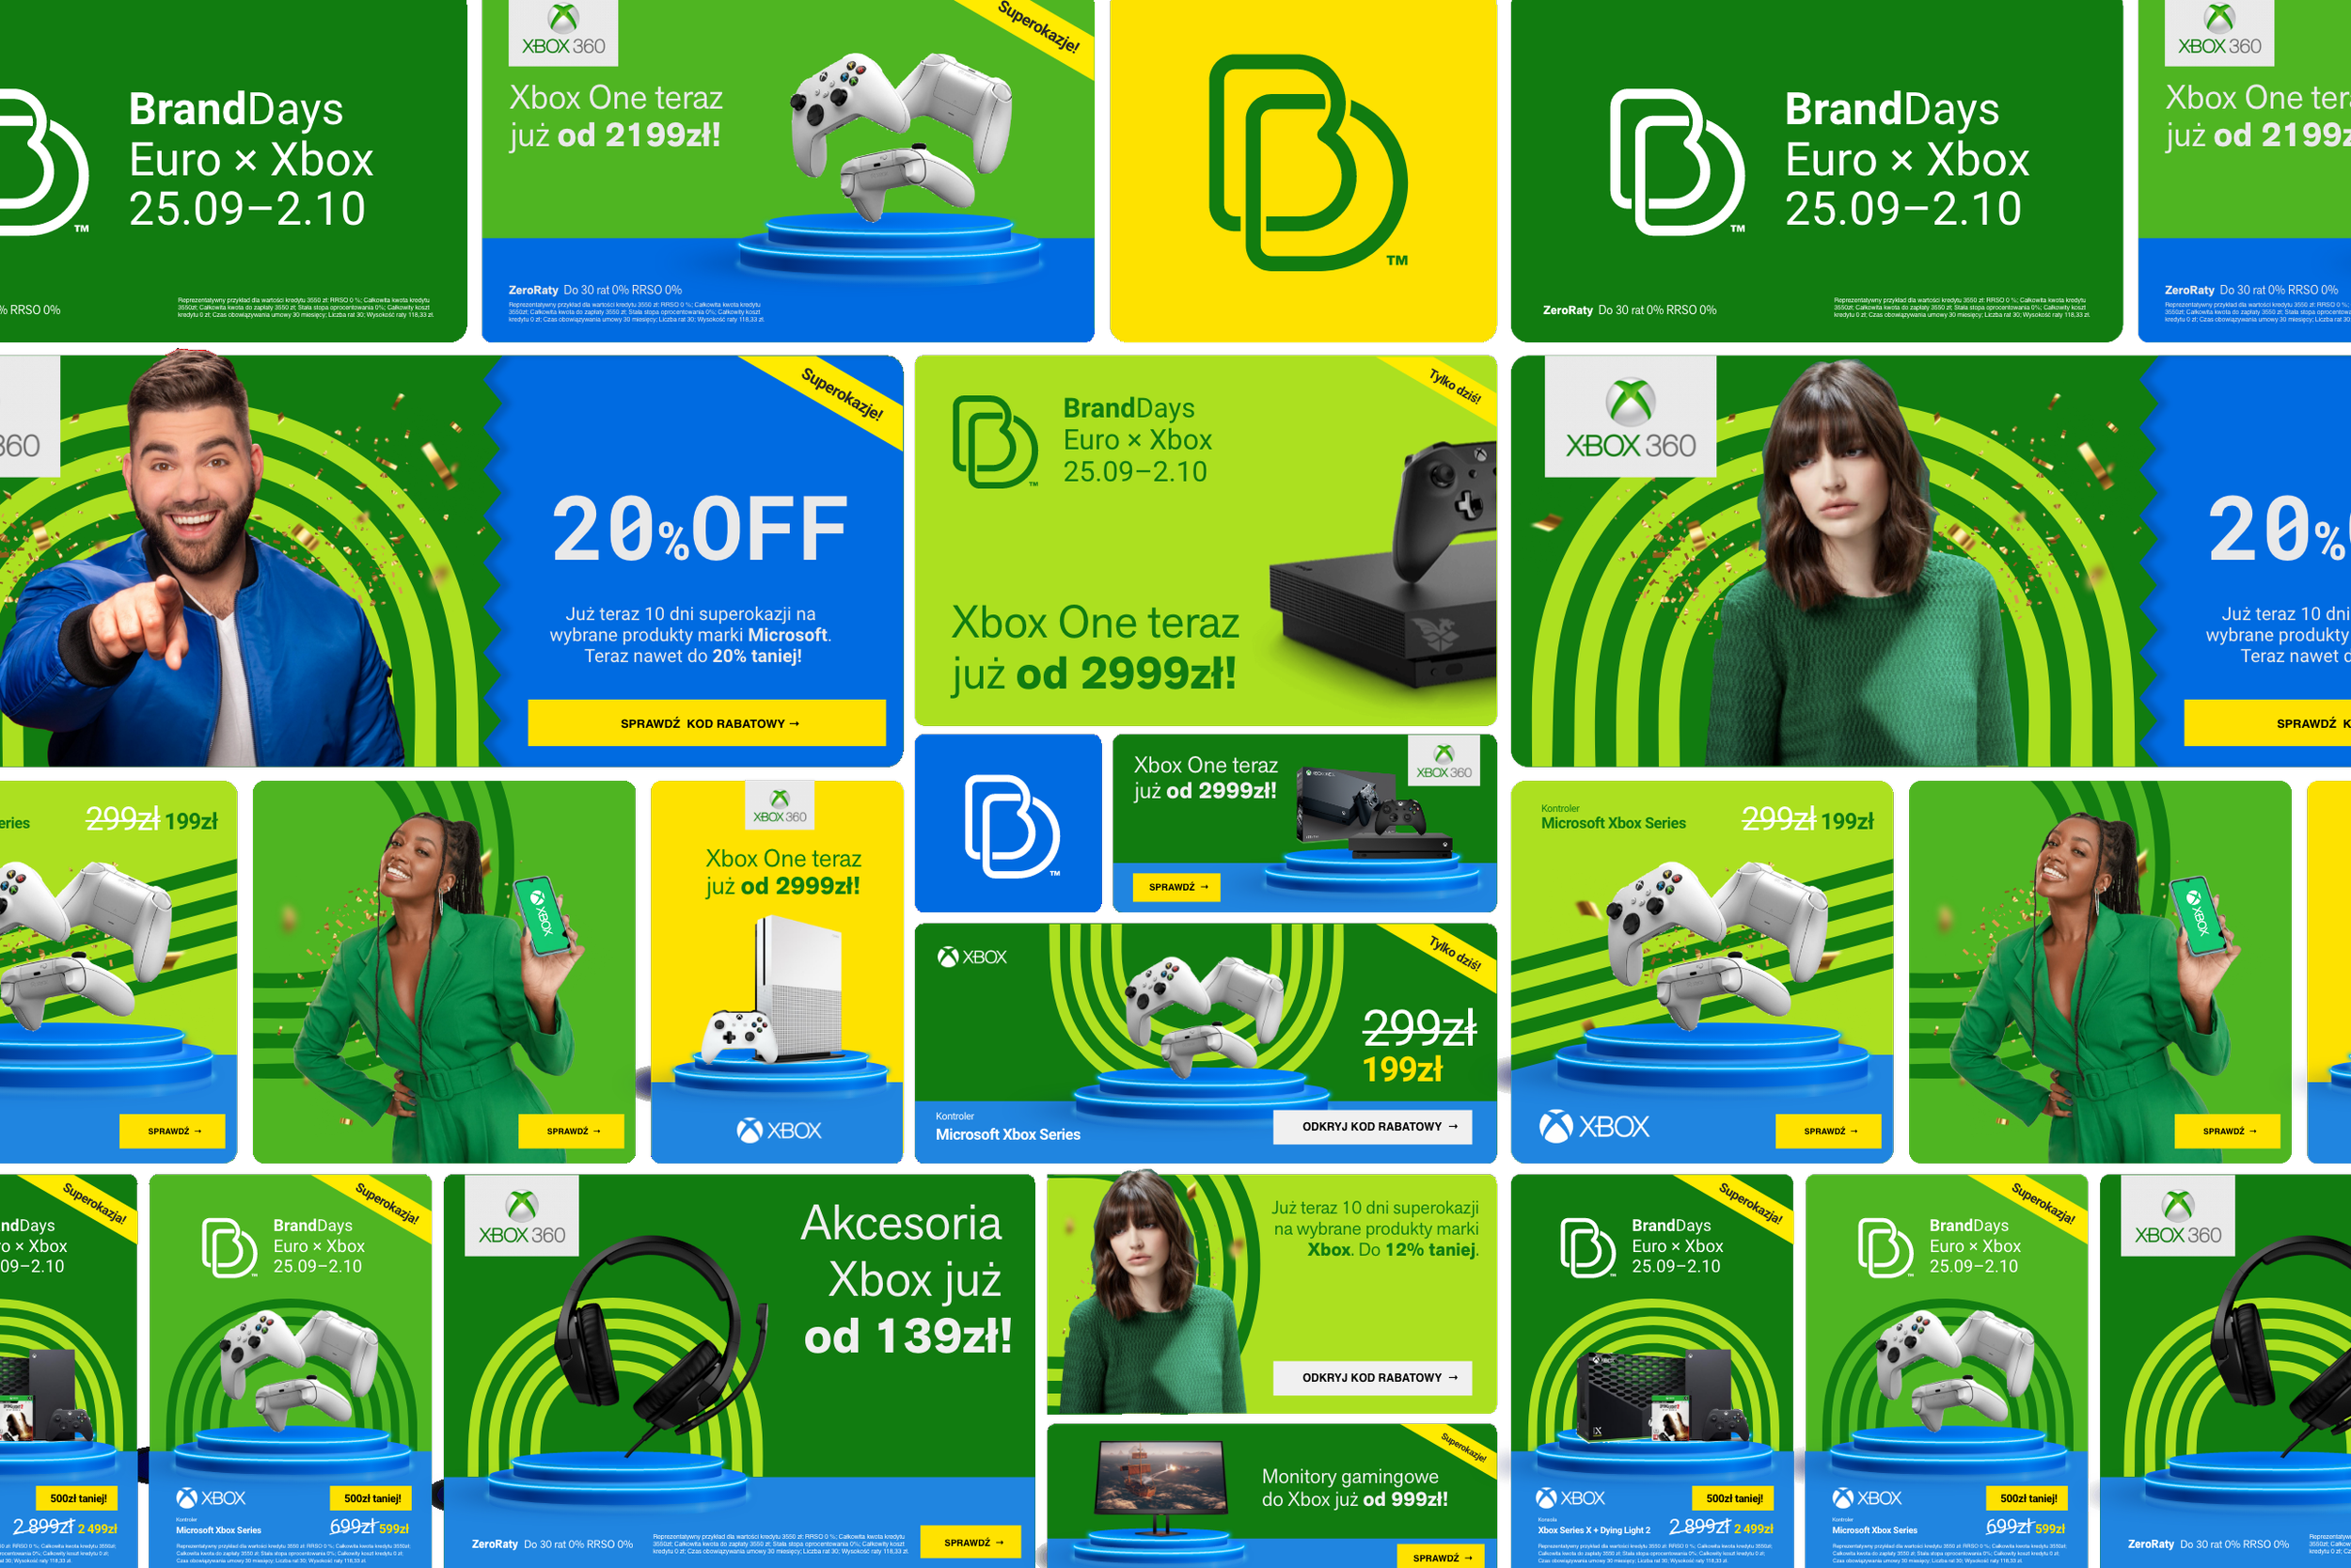The image size is (2351, 1568).
Task: Click the large XBOX logo in the Microsoft Xbox Series banner
Action: pyautogui.click(x=1594, y=1127)
